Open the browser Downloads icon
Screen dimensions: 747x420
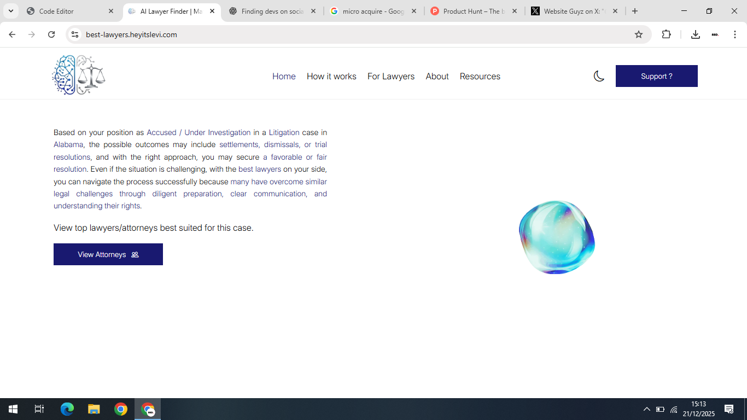tap(696, 34)
